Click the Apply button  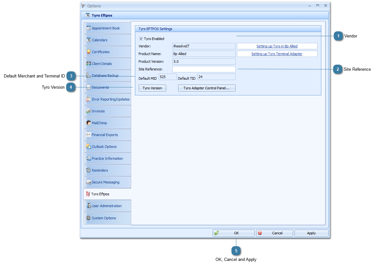311,233
